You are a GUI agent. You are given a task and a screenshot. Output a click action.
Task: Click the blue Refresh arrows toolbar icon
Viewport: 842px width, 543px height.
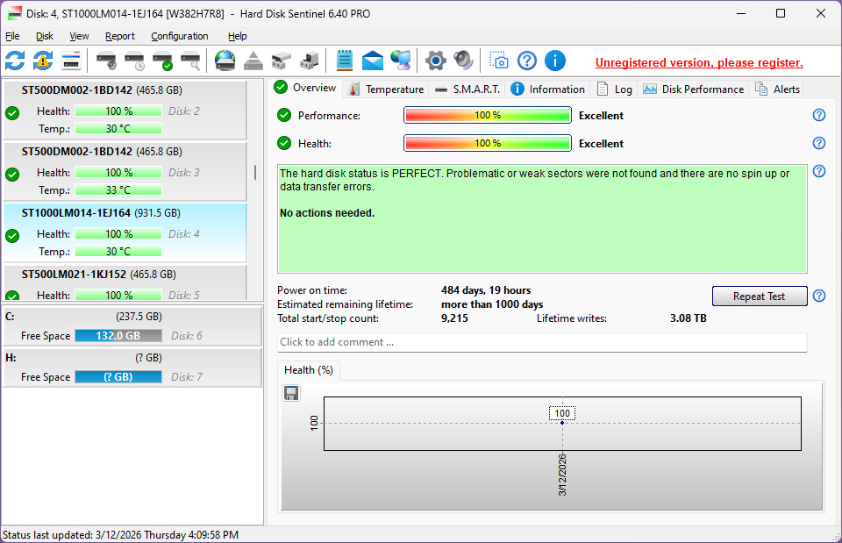(15, 61)
